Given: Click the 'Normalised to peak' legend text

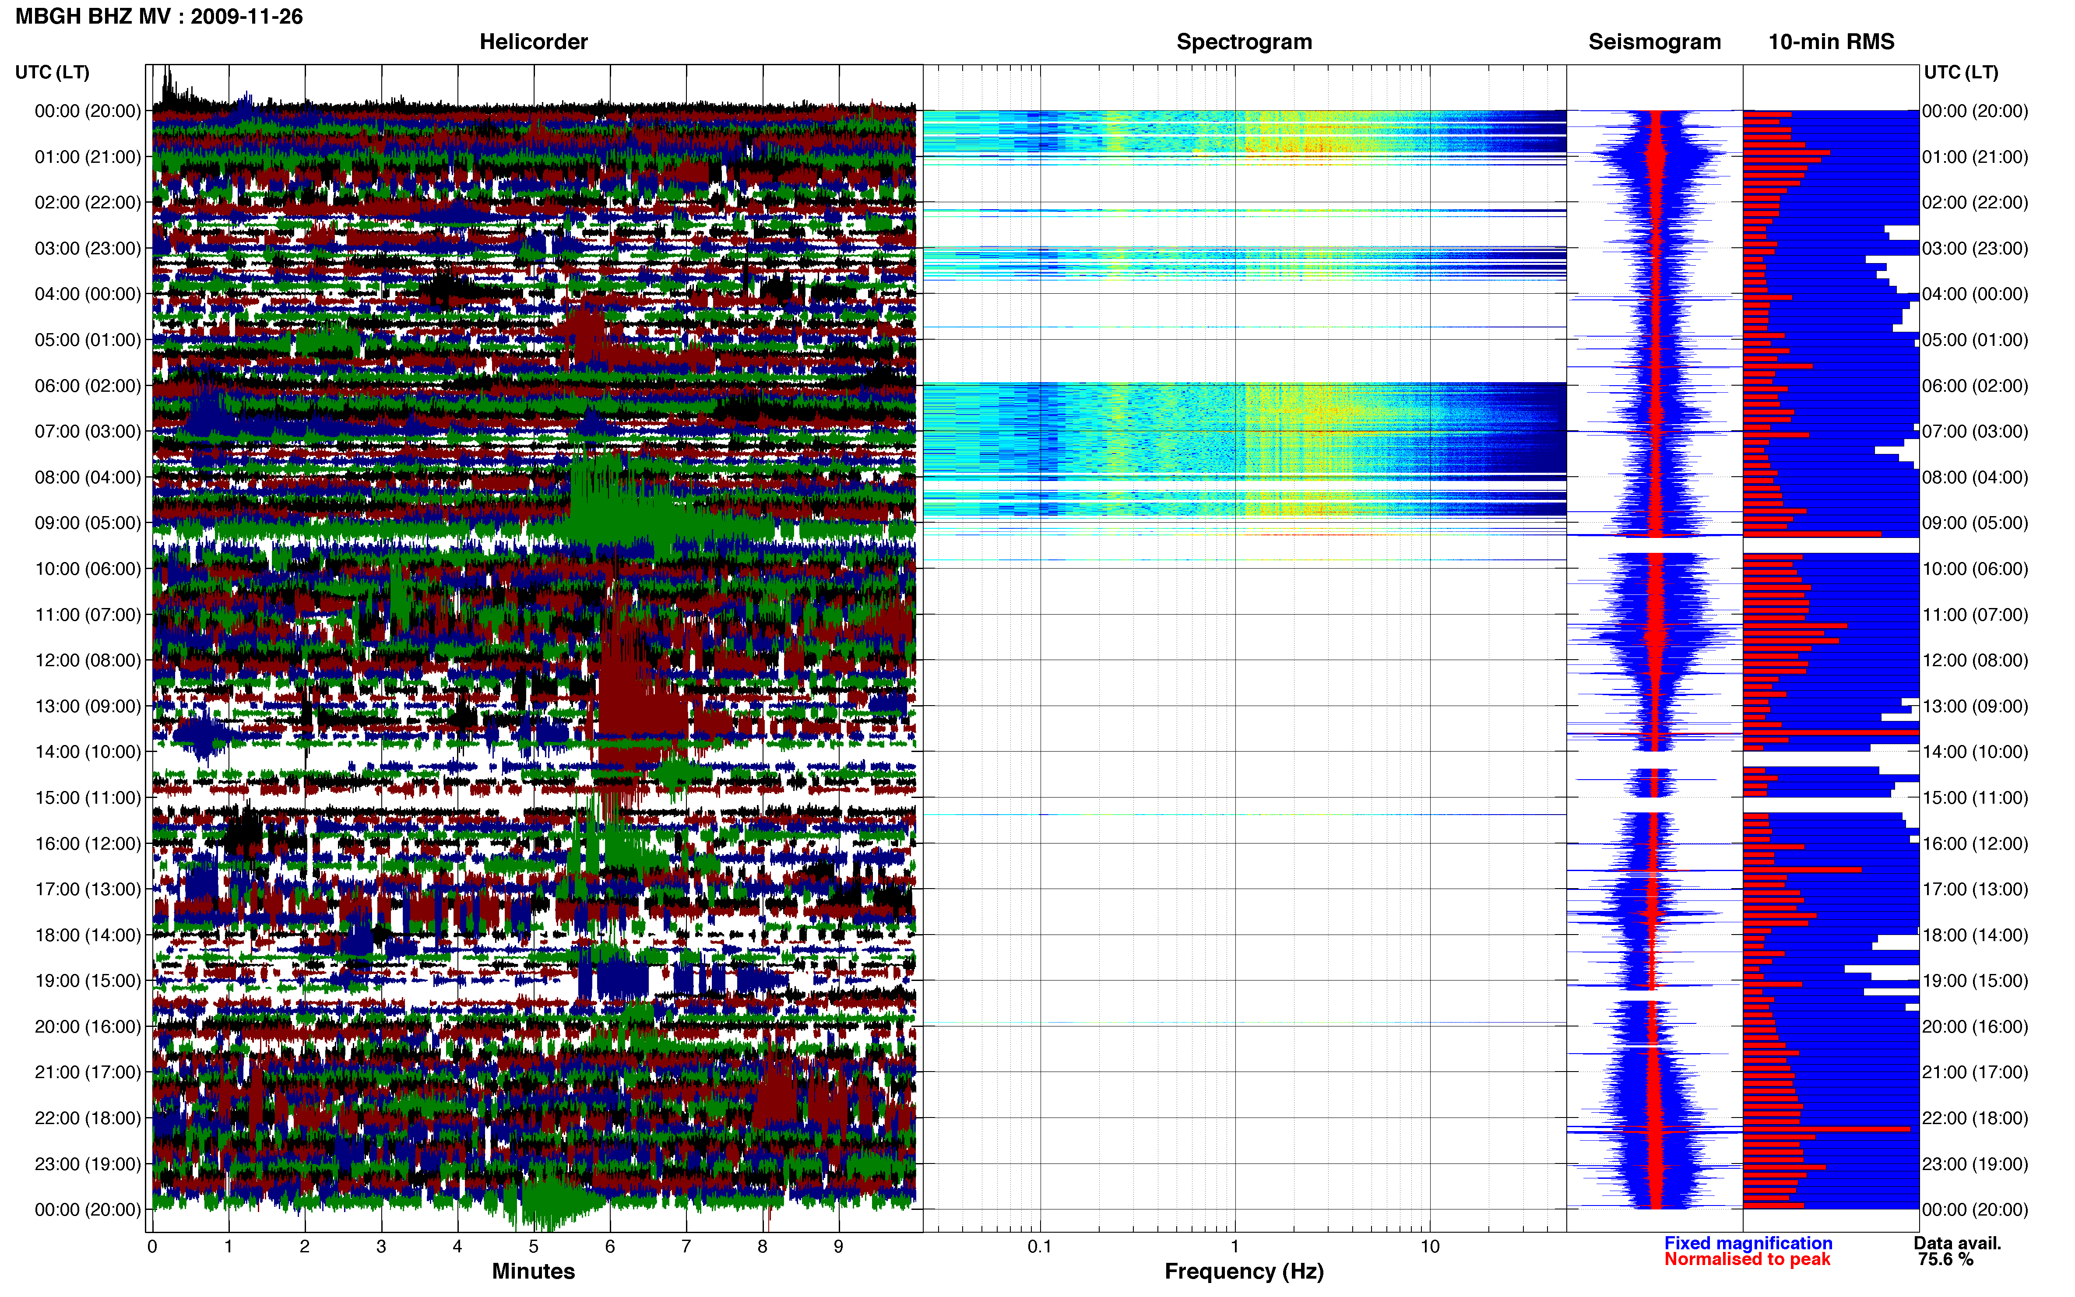Looking at the screenshot, I should point(1747,1259).
